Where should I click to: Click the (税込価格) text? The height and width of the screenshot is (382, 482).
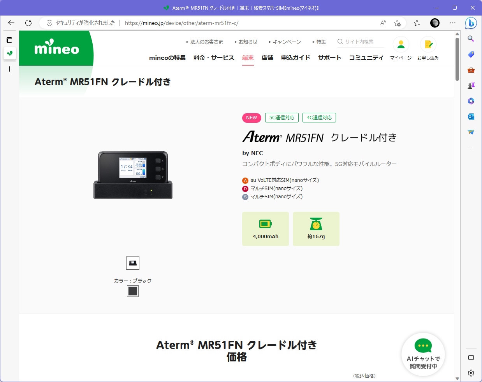coord(364,376)
